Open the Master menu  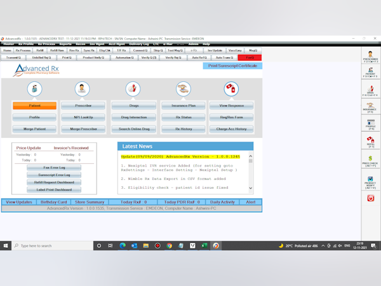(x=9, y=44)
